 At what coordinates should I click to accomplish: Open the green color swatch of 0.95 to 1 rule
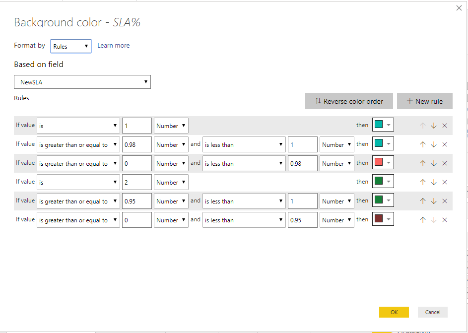tap(383, 200)
